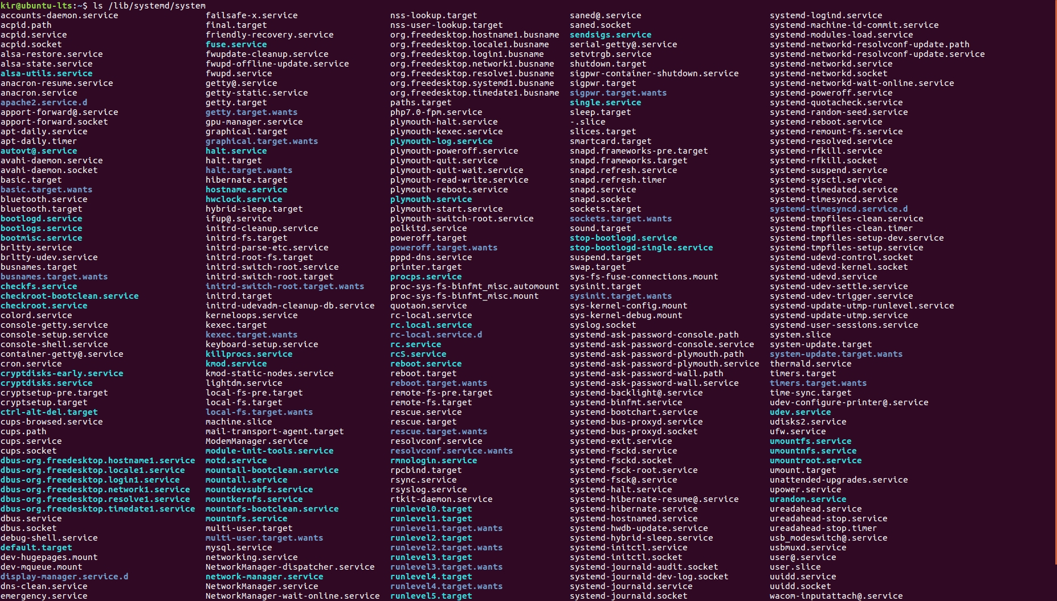Select module-init-tools.service symlink
1057x601 pixels.
(270, 451)
